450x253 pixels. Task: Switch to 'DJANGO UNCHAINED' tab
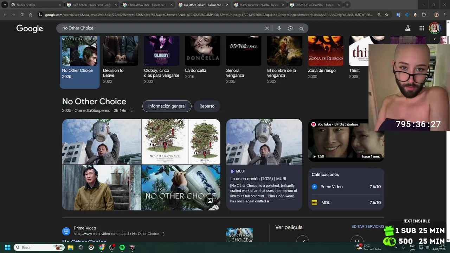pos(315,5)
